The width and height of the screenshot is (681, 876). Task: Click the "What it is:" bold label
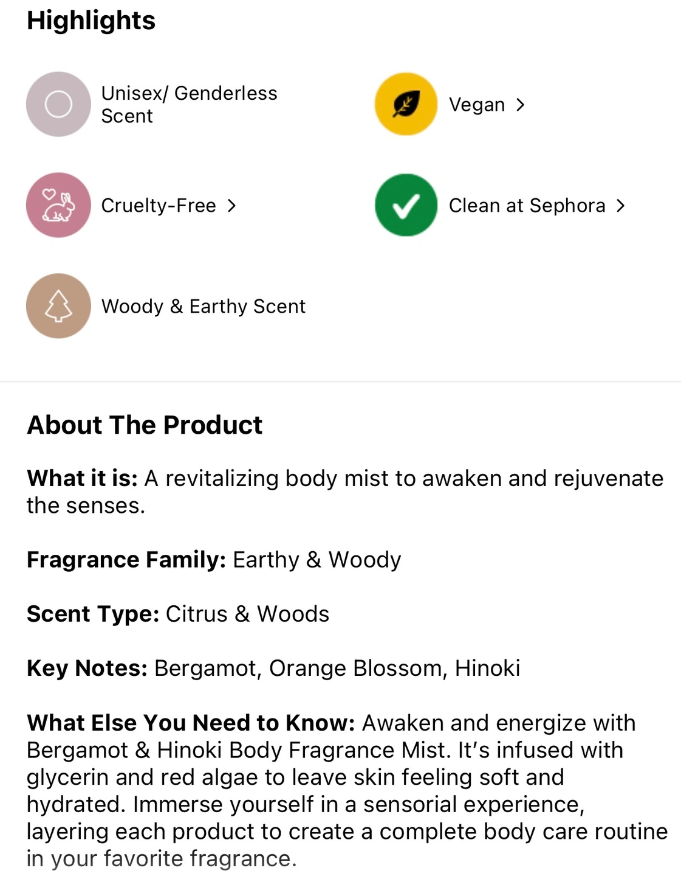[x=83, y=478]
